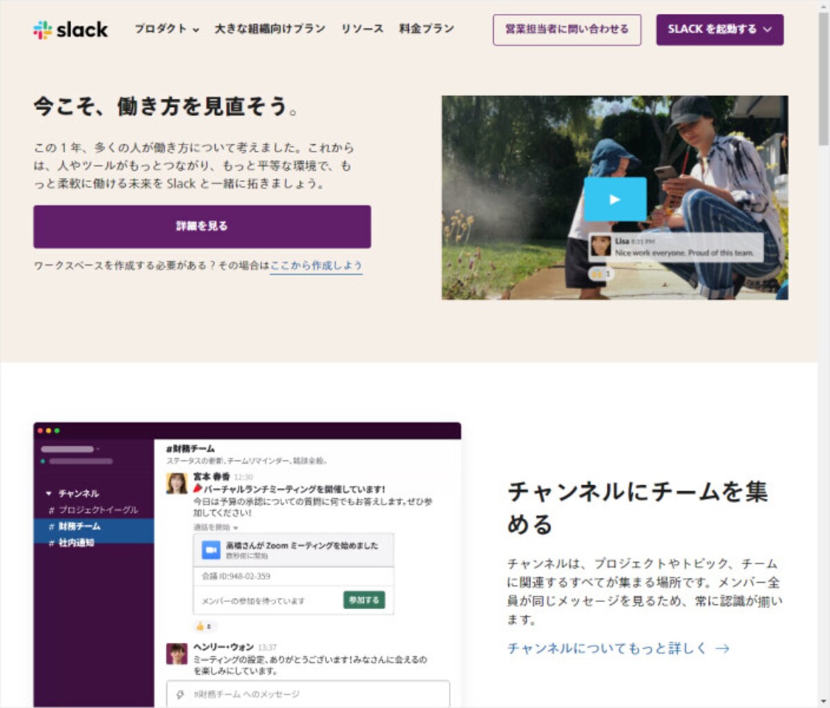Click the チャンネルにチームを集める heading

(637, 507)
